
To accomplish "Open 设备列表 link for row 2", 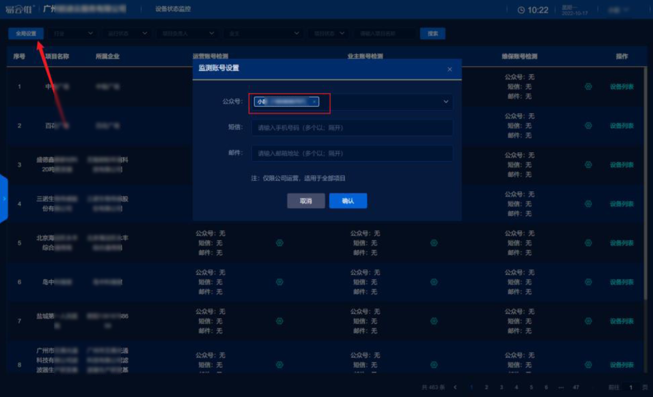I will pos(621,126).
